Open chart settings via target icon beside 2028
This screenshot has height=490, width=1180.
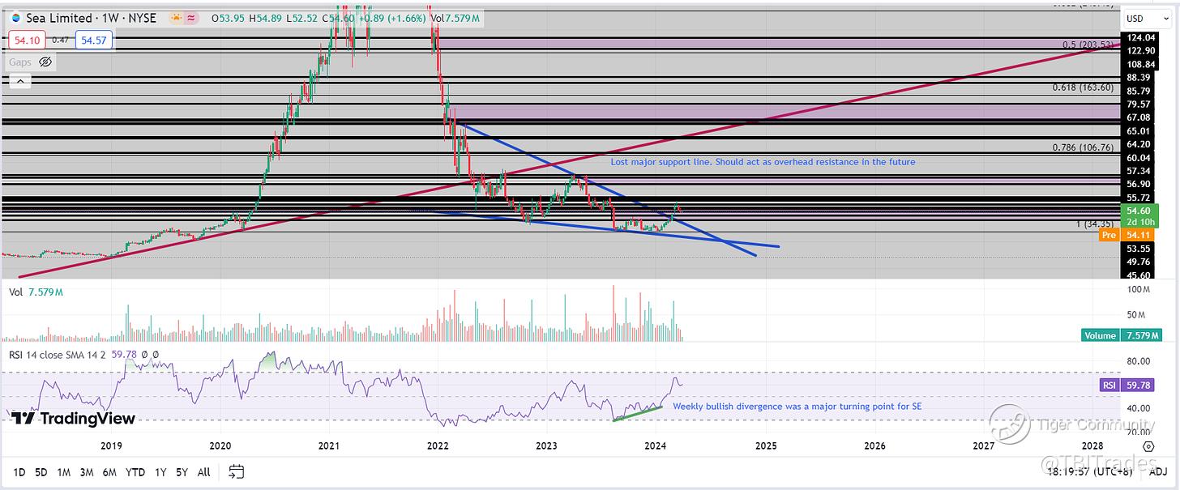click(1148, 445)
